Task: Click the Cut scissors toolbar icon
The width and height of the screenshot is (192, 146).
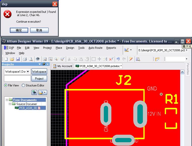Action: pos(69,59)
